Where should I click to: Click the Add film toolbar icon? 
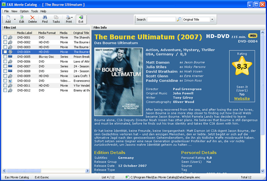[8, 19]
